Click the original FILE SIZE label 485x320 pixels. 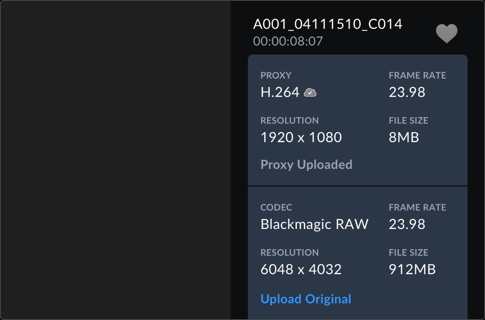point(408,253)
